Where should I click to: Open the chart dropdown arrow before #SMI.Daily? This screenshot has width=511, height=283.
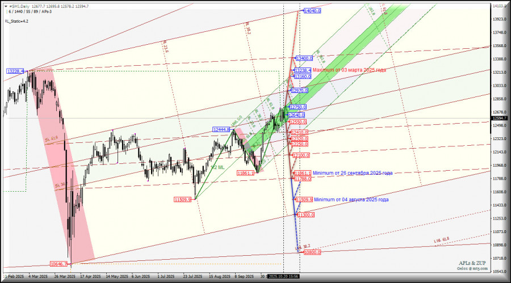coord(6,6)
